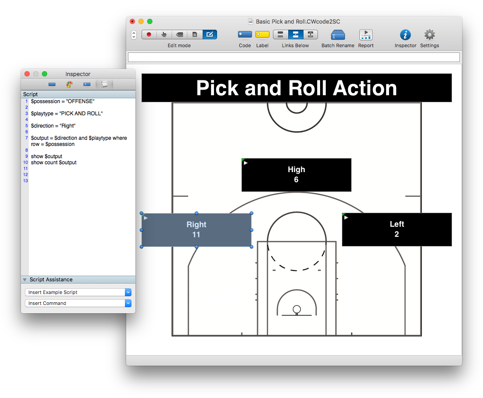Add a new yellow Label button
Image resolution: width=483 pixels, height=398 pixels.
(262, 35)
